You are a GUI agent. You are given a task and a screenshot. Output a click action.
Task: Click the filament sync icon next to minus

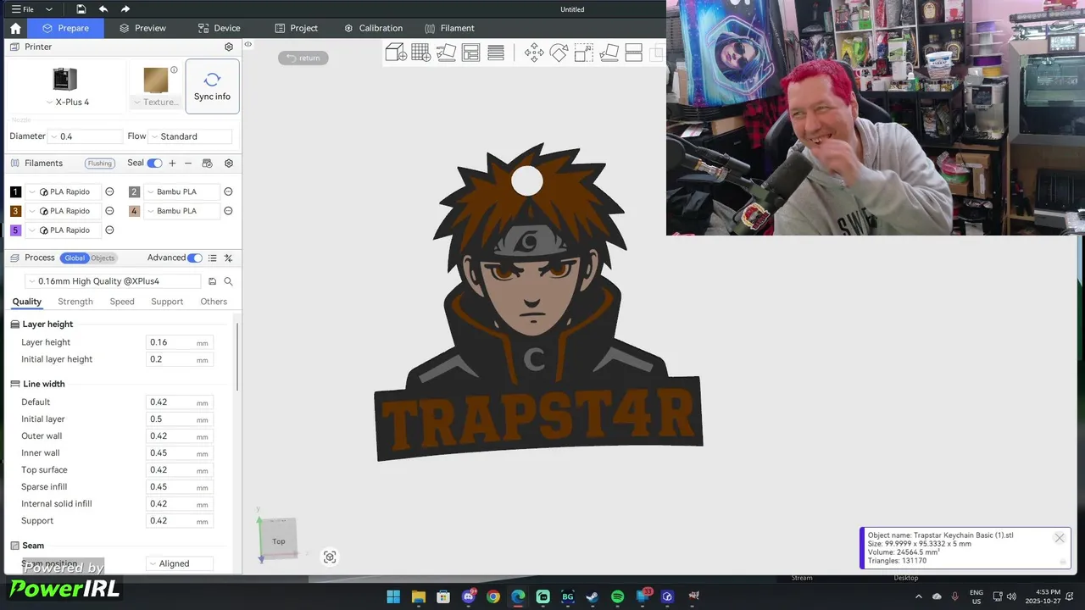(x=208, y=164)
